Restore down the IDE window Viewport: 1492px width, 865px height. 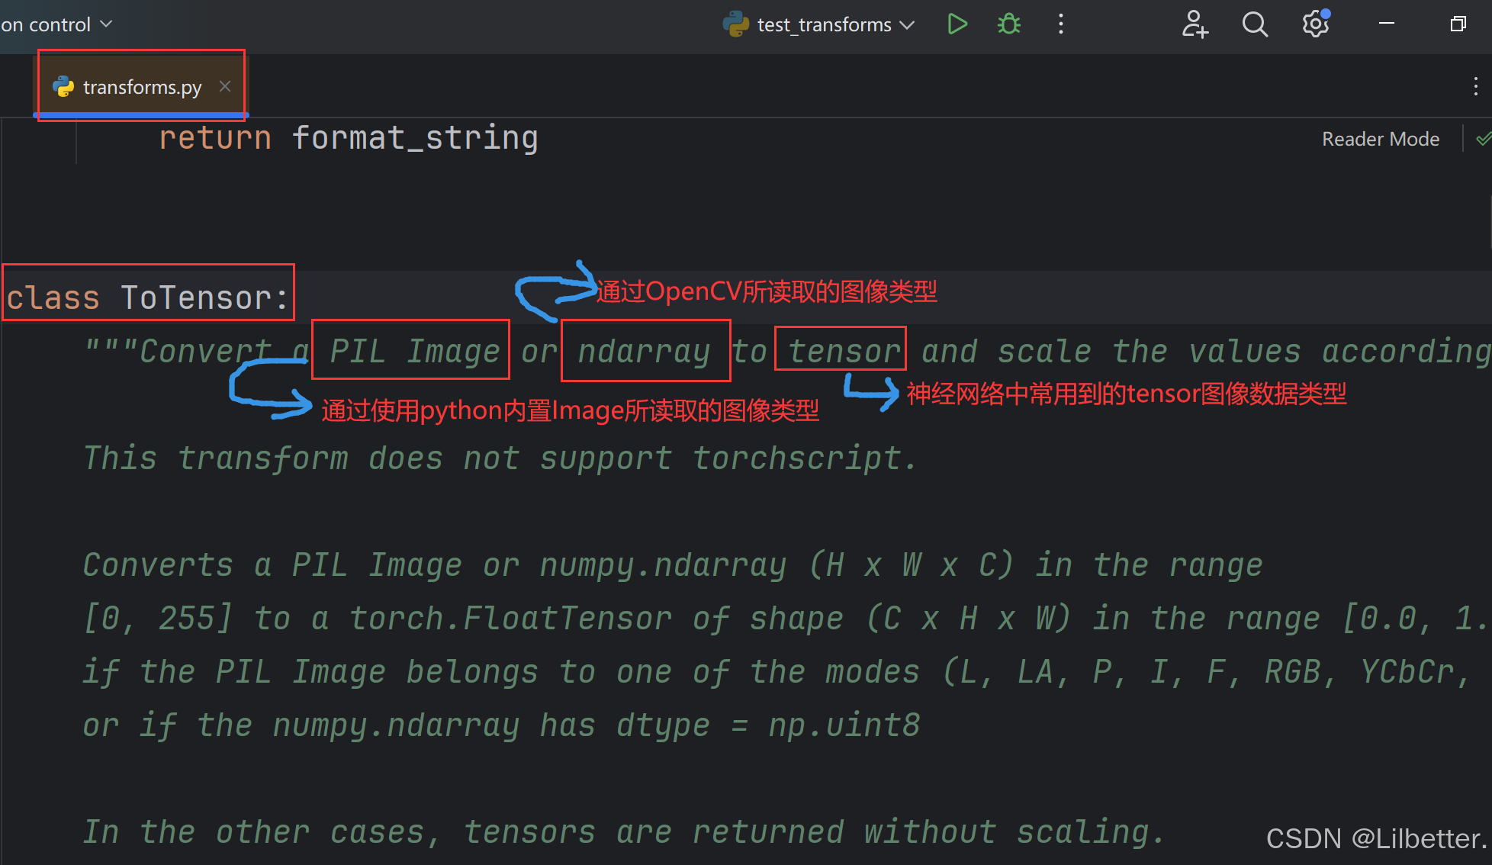tap(1458, 24)
